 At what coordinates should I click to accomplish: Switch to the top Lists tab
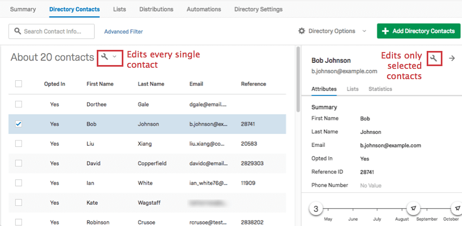click(120, 9)
